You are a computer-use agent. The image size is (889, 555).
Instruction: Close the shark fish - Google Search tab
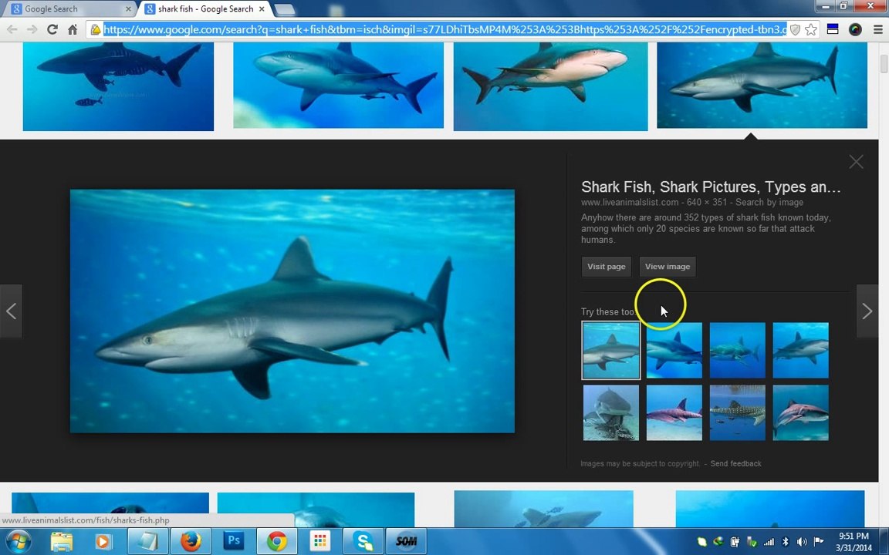[262, 9]
